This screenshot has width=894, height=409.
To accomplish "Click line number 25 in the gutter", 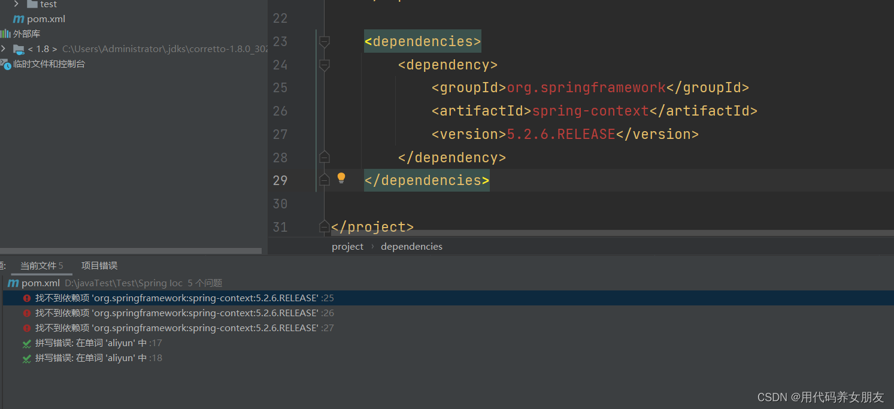I will coord(280,87).
